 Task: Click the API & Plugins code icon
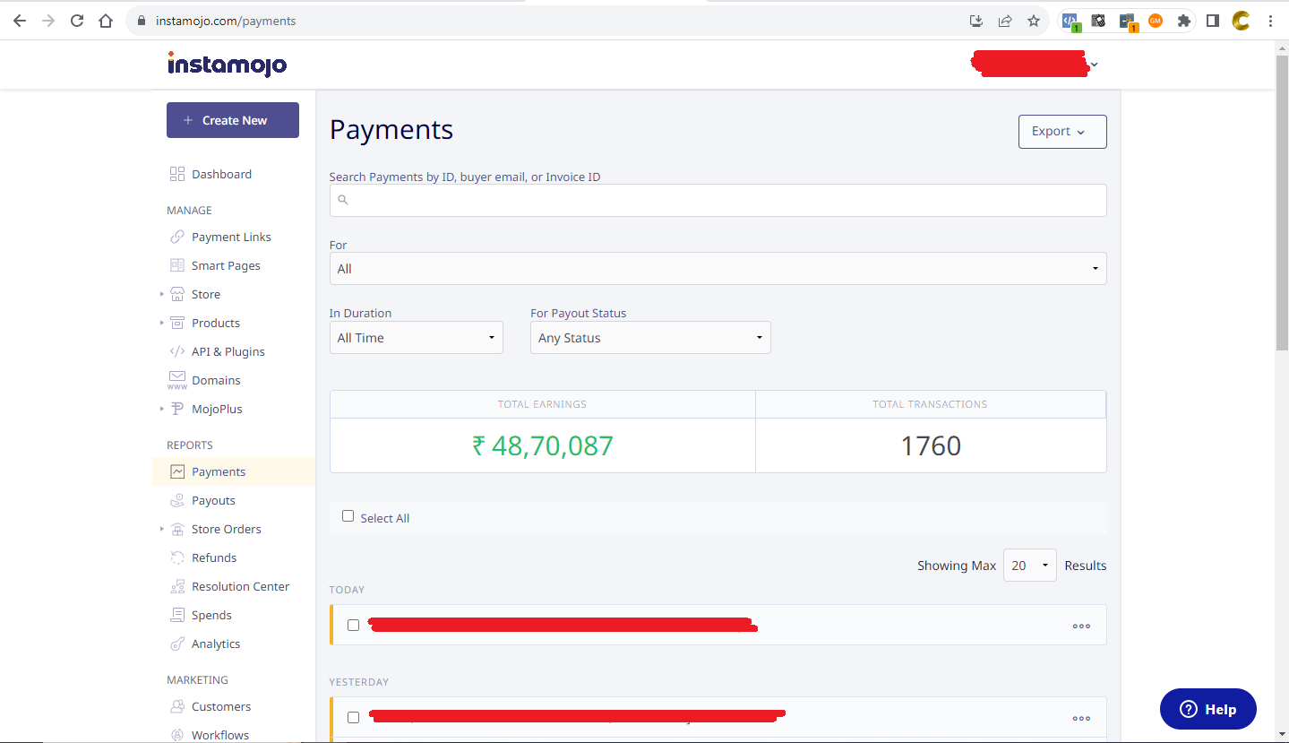176,351
